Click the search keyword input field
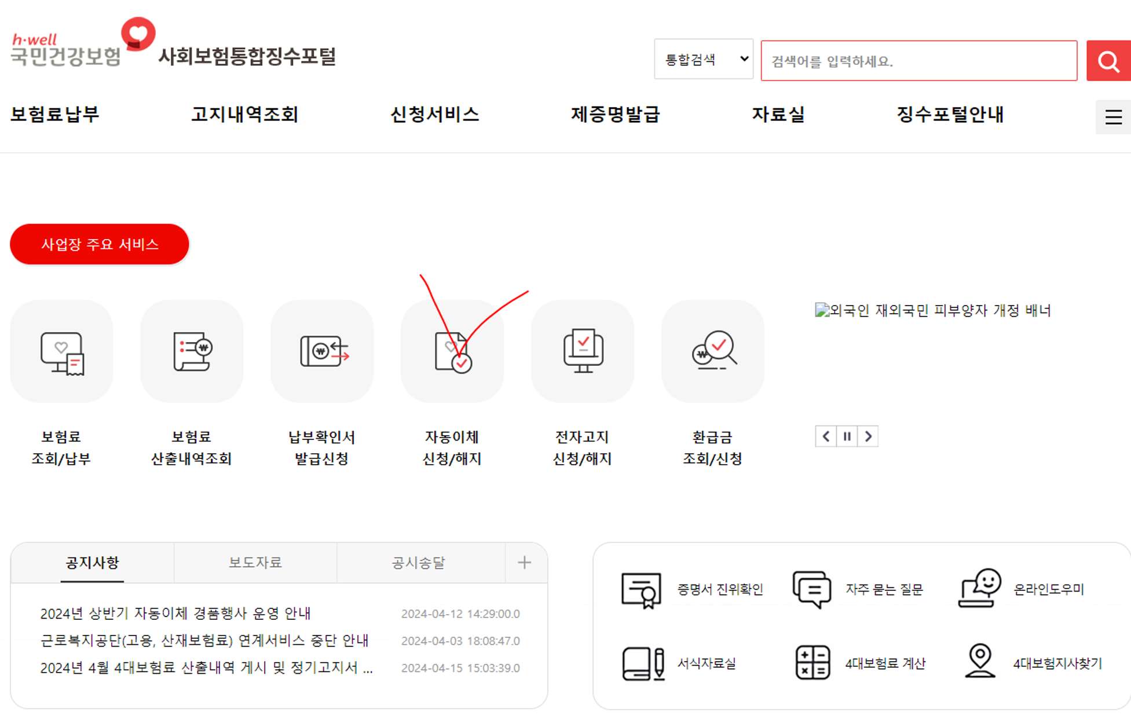This screenshot has width=1131, height=720. pyautogui.click(x=918, y=61)
